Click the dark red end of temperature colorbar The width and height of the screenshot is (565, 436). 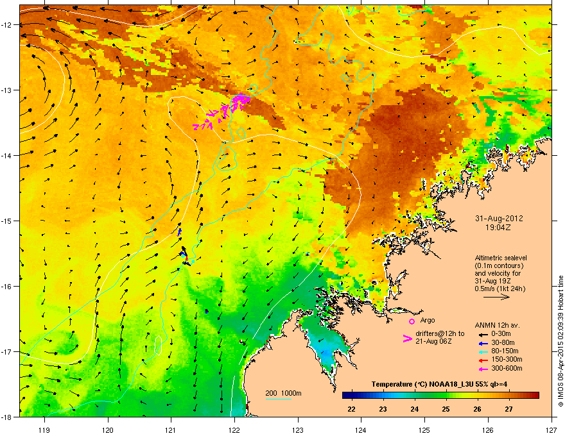tap(536, 396)
